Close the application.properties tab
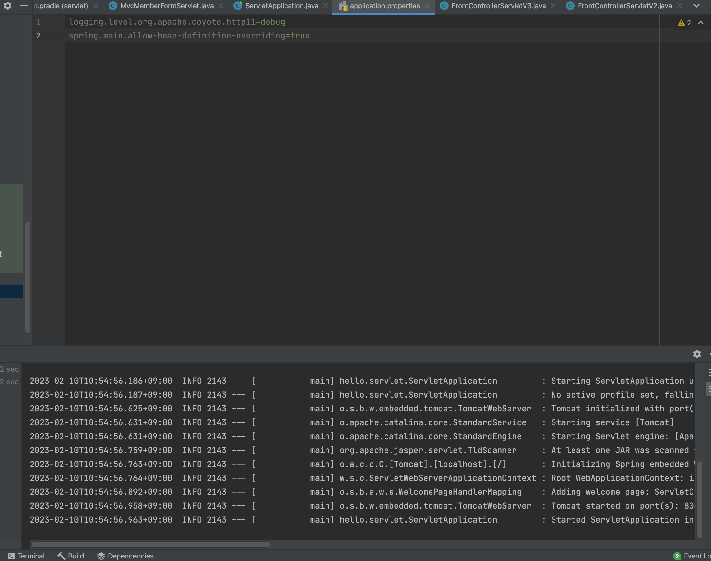 tap(427, 6)
